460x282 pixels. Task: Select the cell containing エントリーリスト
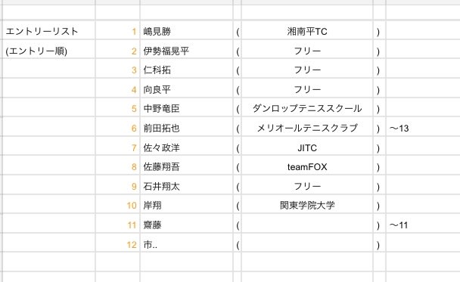pos(48,31)
